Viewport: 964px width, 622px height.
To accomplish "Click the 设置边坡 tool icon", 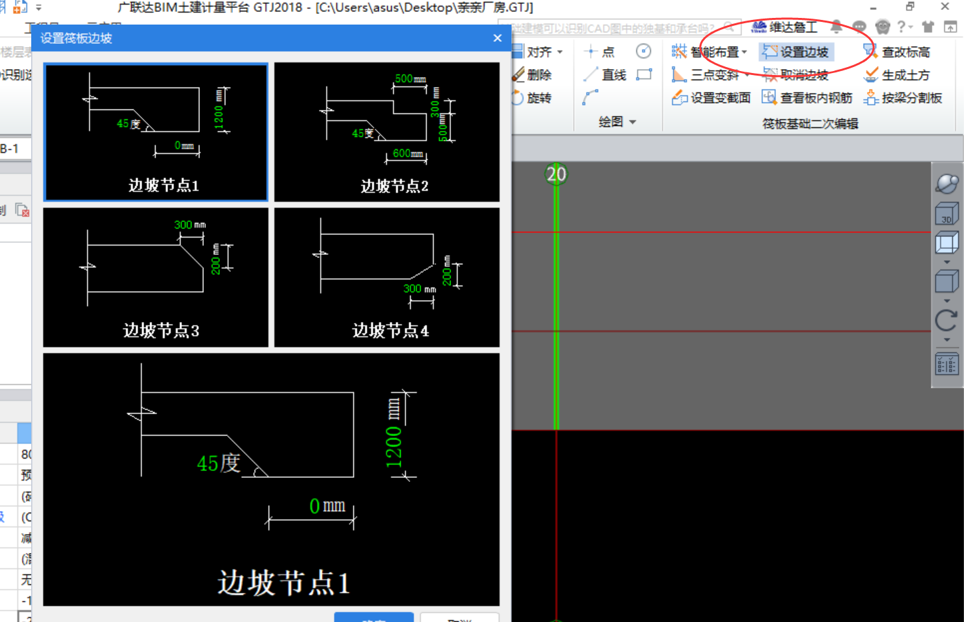I will coord(770,52).
